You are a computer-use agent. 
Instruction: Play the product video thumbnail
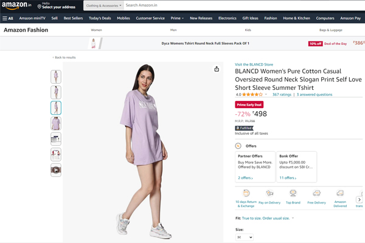coord(55,170)
